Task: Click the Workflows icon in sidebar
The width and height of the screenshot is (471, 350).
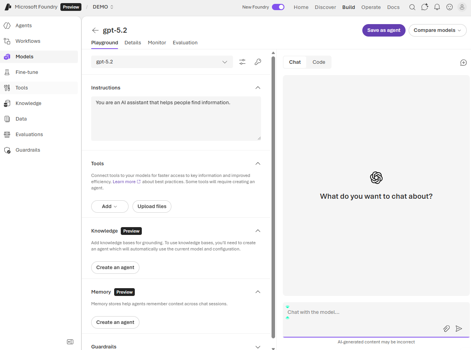Action: pos(7,41)
